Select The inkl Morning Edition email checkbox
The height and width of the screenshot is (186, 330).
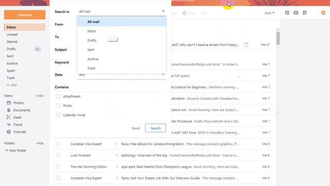tap(58, 167)
